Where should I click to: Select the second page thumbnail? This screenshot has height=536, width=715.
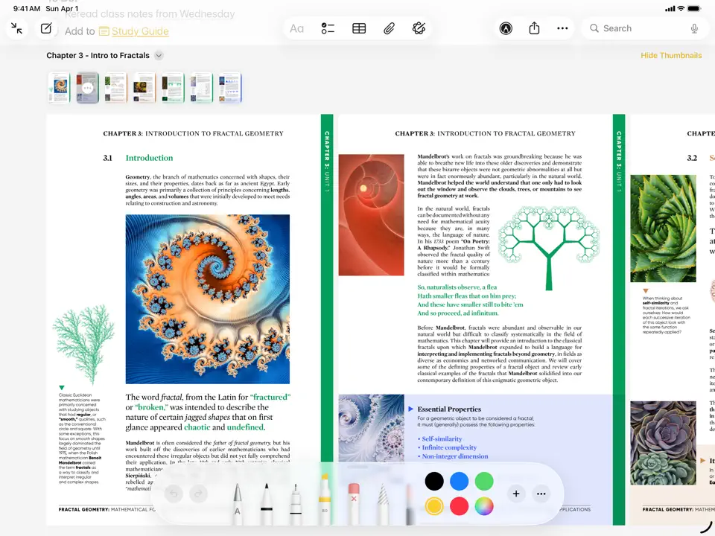click(x=87, y=88)
